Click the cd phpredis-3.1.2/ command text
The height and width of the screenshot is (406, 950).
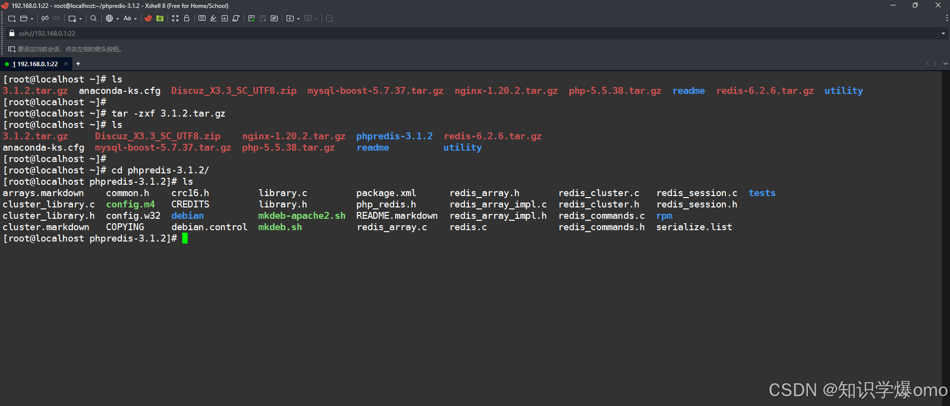[x=160, y=170]
